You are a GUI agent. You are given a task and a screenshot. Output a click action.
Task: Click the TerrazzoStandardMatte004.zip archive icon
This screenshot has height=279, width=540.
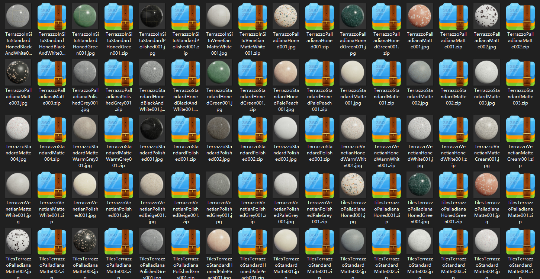(x=52, y=129)
